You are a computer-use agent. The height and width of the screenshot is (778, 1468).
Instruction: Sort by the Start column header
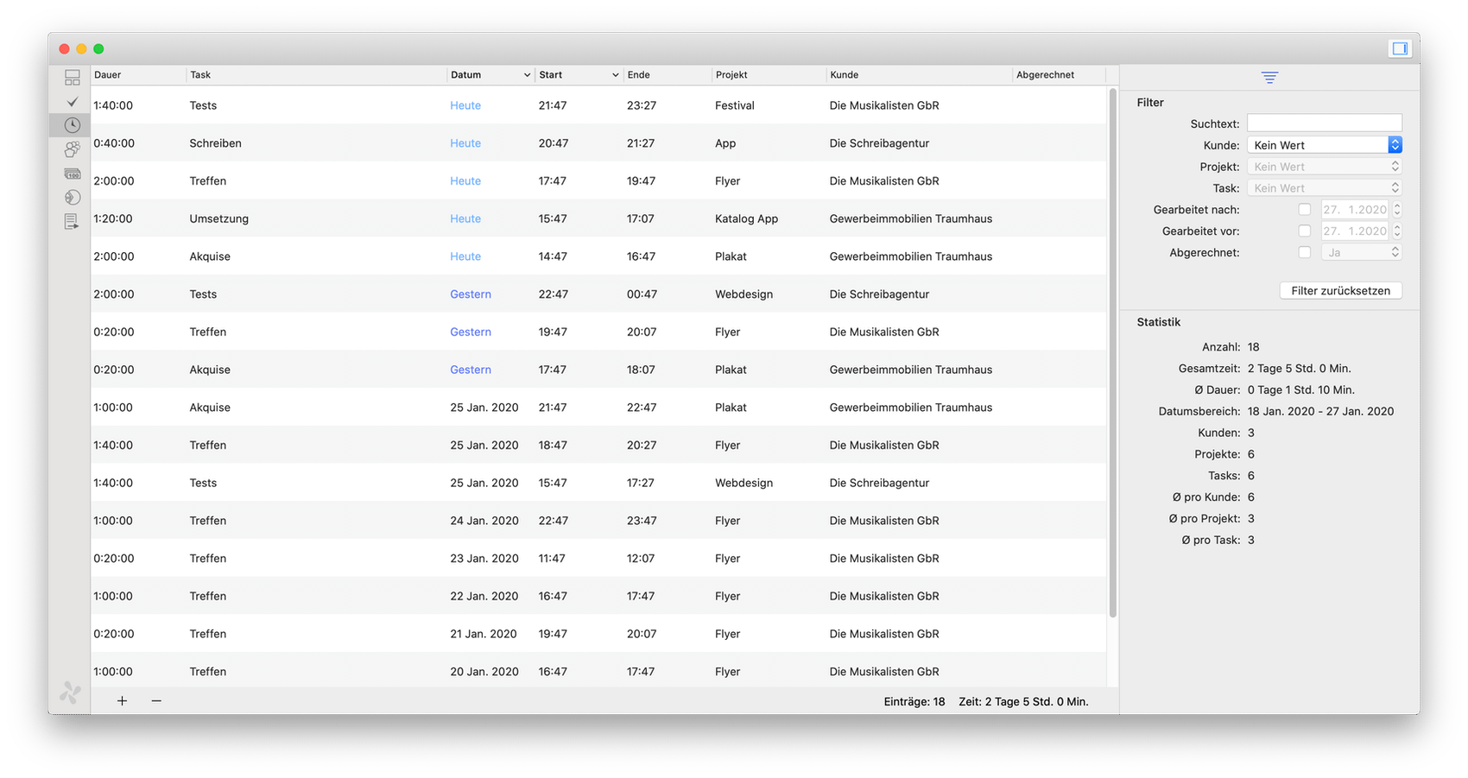579,75
